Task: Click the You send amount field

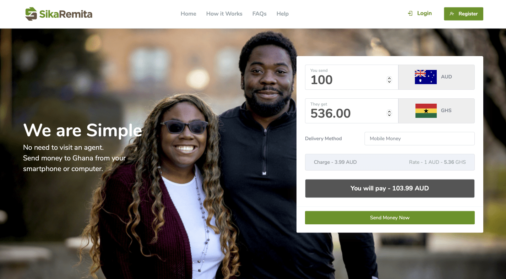Action: point(352,77)
